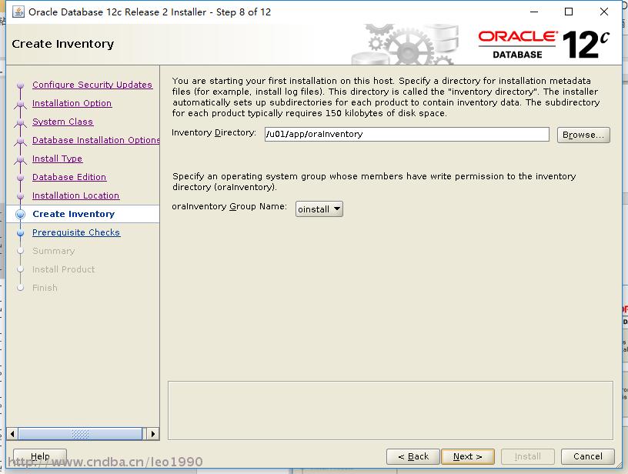This screenshot has height=474, width=628.
Task: Click the Cancel button
Action: 587,456
